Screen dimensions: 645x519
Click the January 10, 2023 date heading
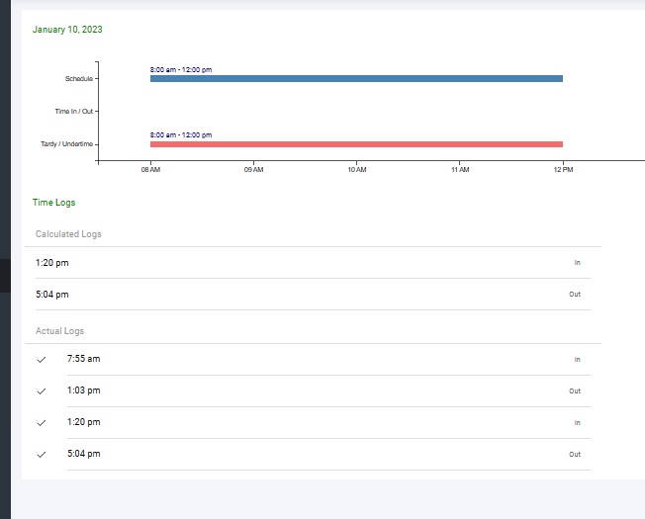(67, 30)
